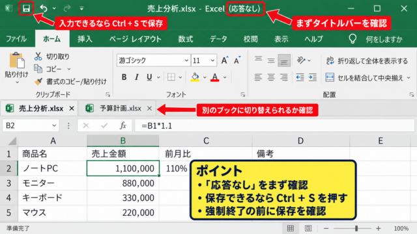Screen dimensions: 417x234
Task: Click the 貼り付け paste icon
Action: (x=17, y=60)
